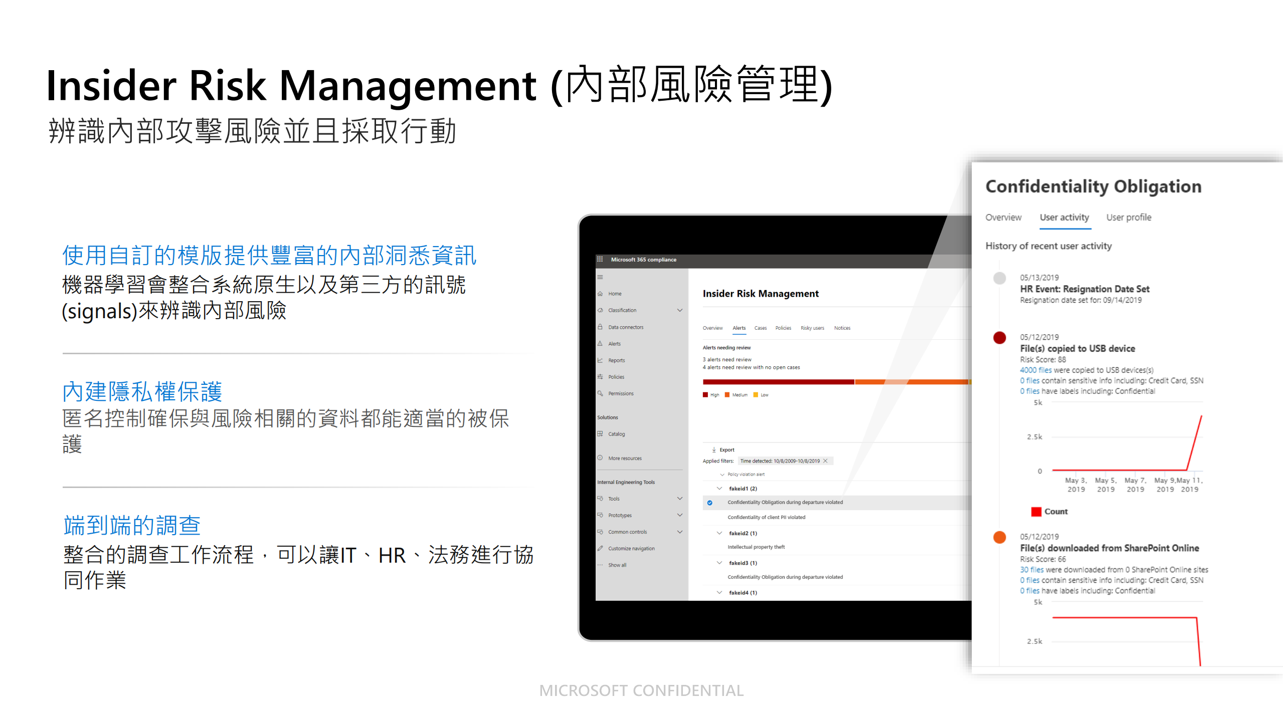This screenshot has height=721, width=1283.
Task: Open Reports from the sidebar
Action: (617, 360)
